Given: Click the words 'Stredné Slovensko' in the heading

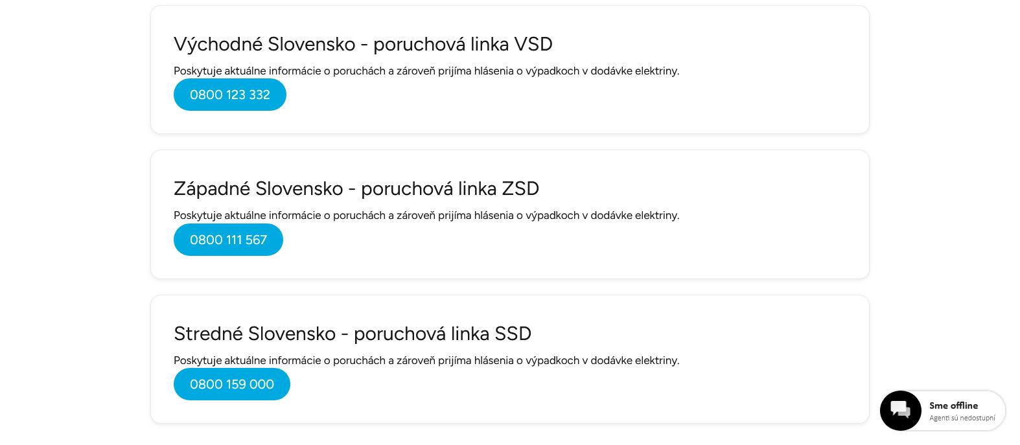Looking at the screenshot, I should [x=254, y=334].
